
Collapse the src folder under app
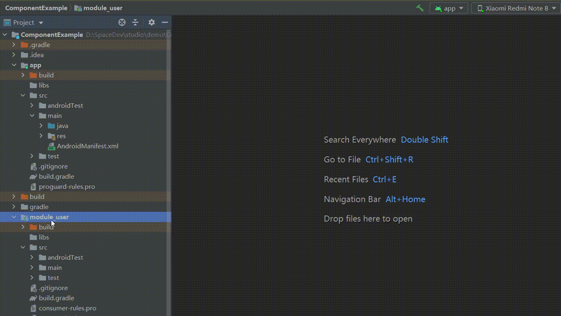click(x=23, y=95)
